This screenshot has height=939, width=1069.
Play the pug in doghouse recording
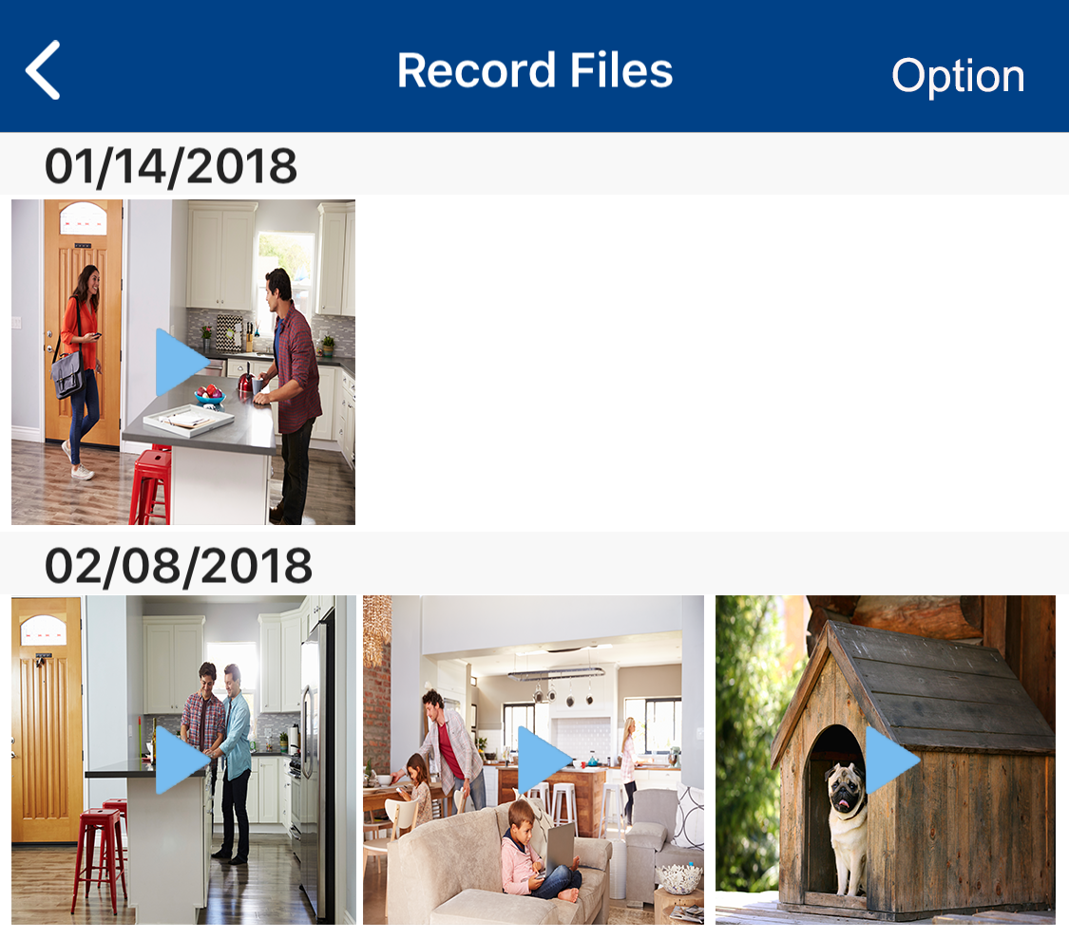(886, 760)
